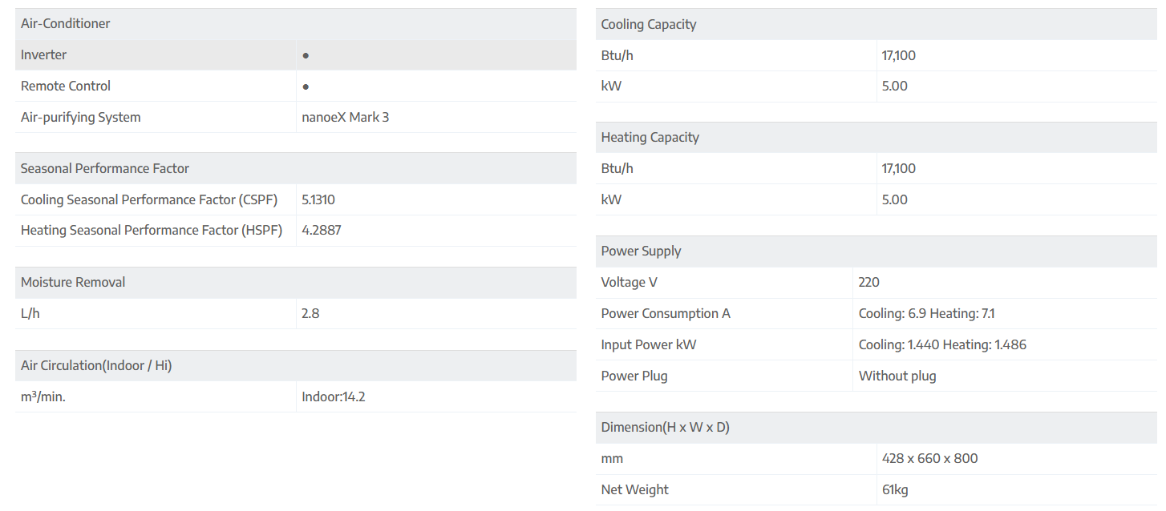Select the Voltage value 220
1166x511 pixels.
(x=868, y=283)
